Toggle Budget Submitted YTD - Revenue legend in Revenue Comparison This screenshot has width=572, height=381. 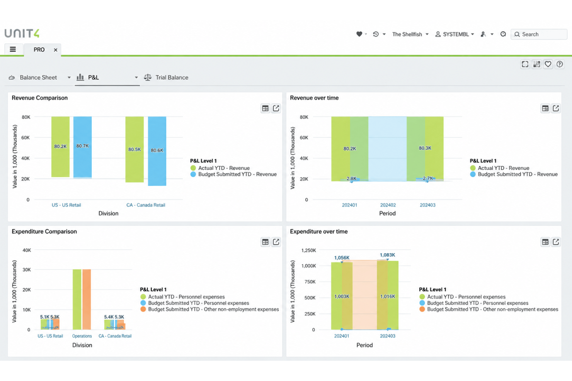pyautogui.click(x=233, y=174)
